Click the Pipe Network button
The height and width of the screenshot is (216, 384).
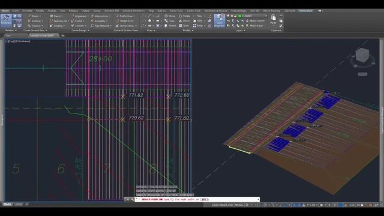[101, 25]
